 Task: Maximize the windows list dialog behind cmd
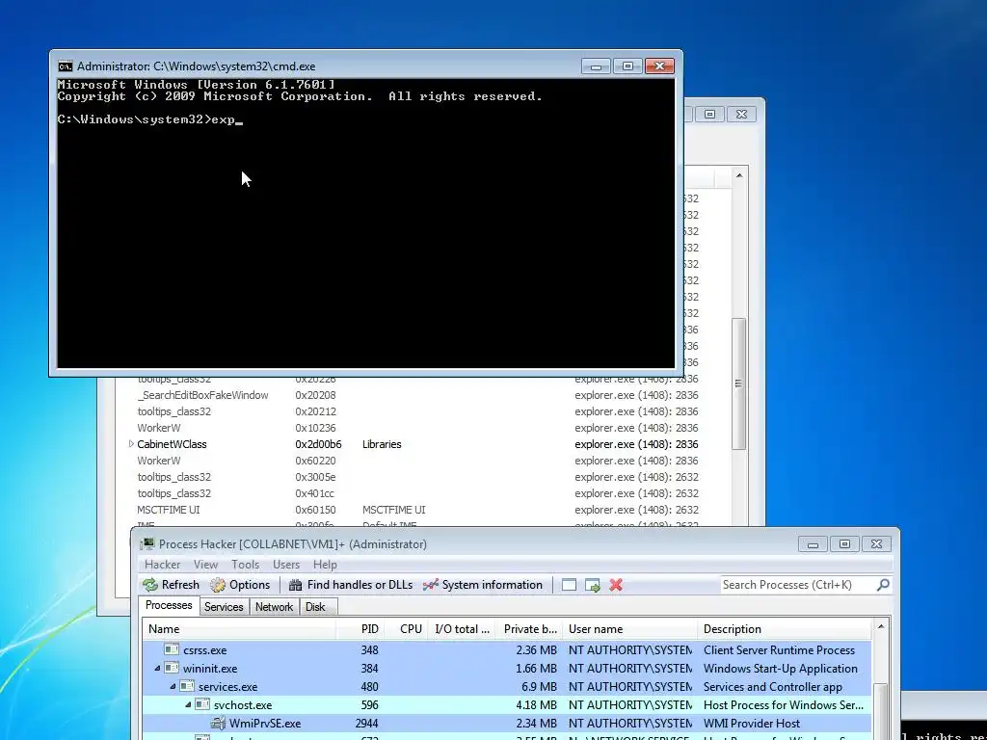click(710, 114)
